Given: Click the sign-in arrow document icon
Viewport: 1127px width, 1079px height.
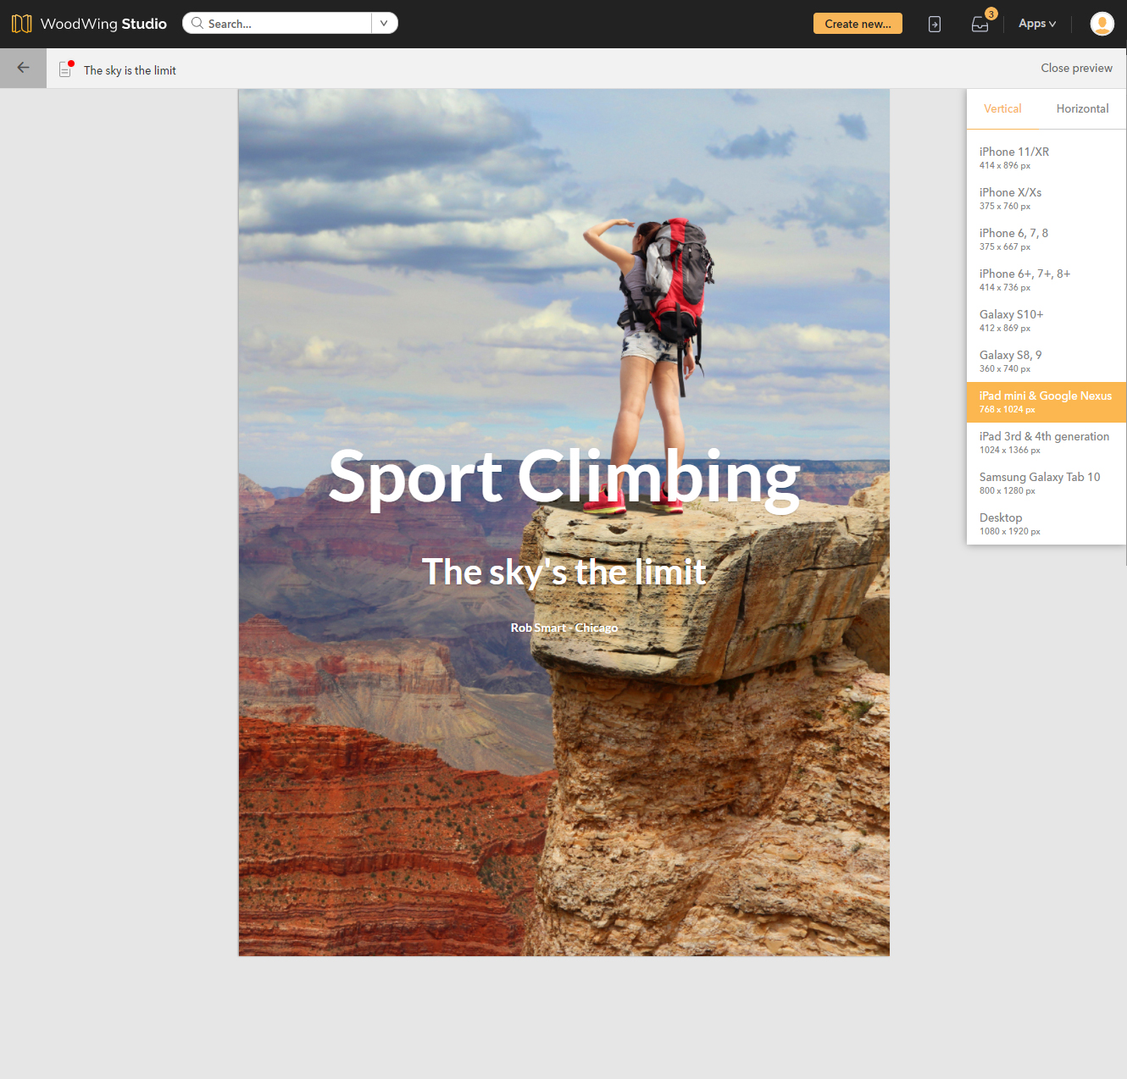Looking at the screenshot, I should [x=935, y=24].
